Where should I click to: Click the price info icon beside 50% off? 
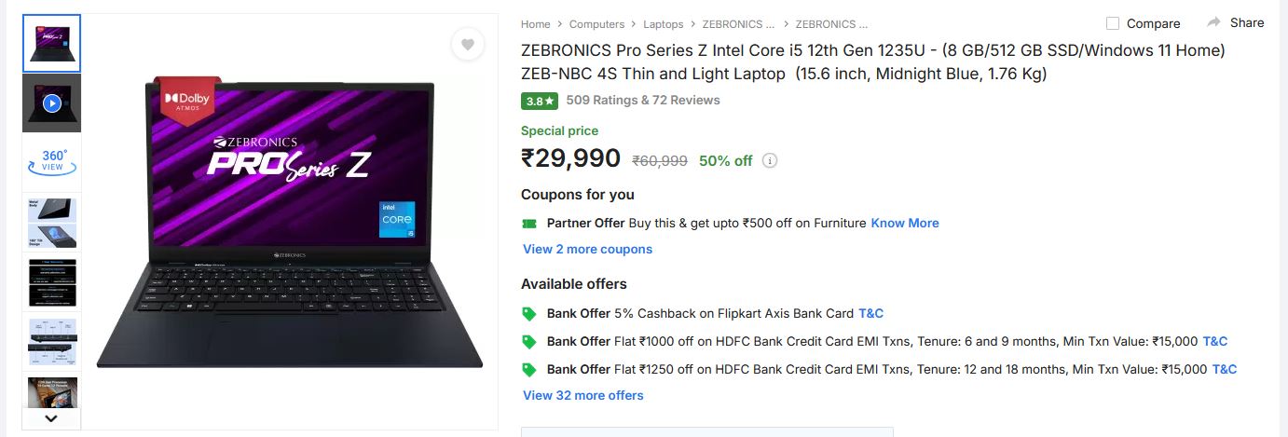[770, 160]
